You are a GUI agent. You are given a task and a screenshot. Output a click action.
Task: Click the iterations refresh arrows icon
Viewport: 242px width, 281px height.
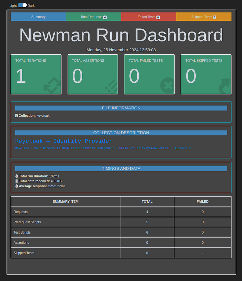coord(52,85)
